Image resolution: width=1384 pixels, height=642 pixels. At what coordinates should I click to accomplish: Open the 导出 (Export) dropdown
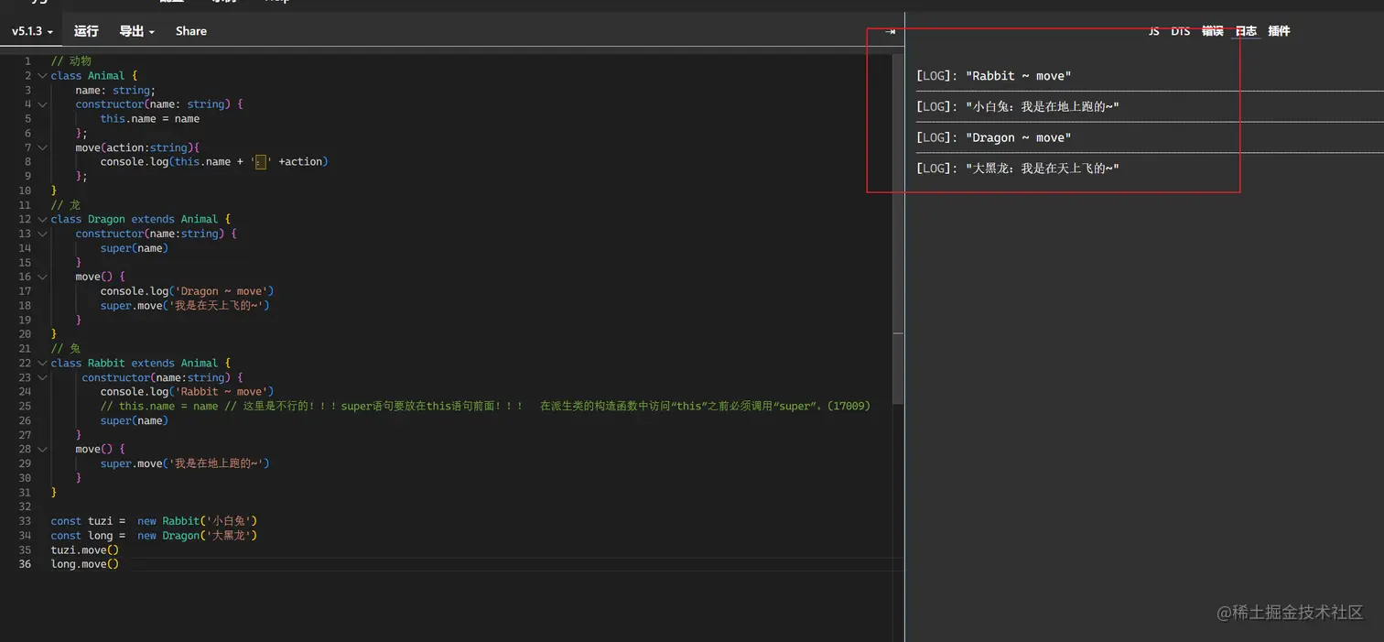click(136, 31)
